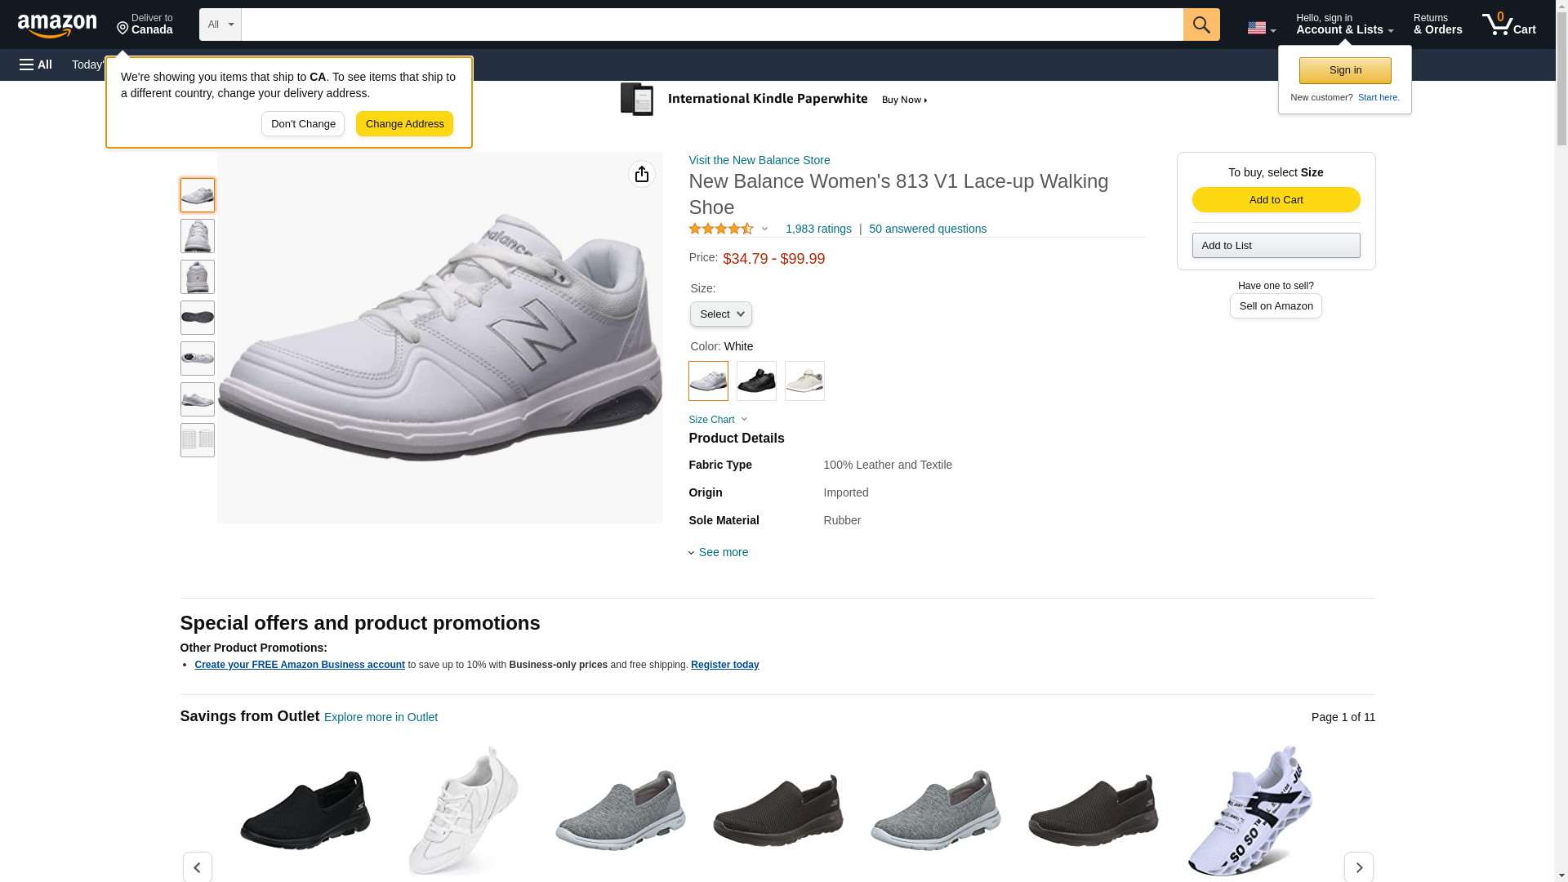Open the All hamburger menu

36,65
